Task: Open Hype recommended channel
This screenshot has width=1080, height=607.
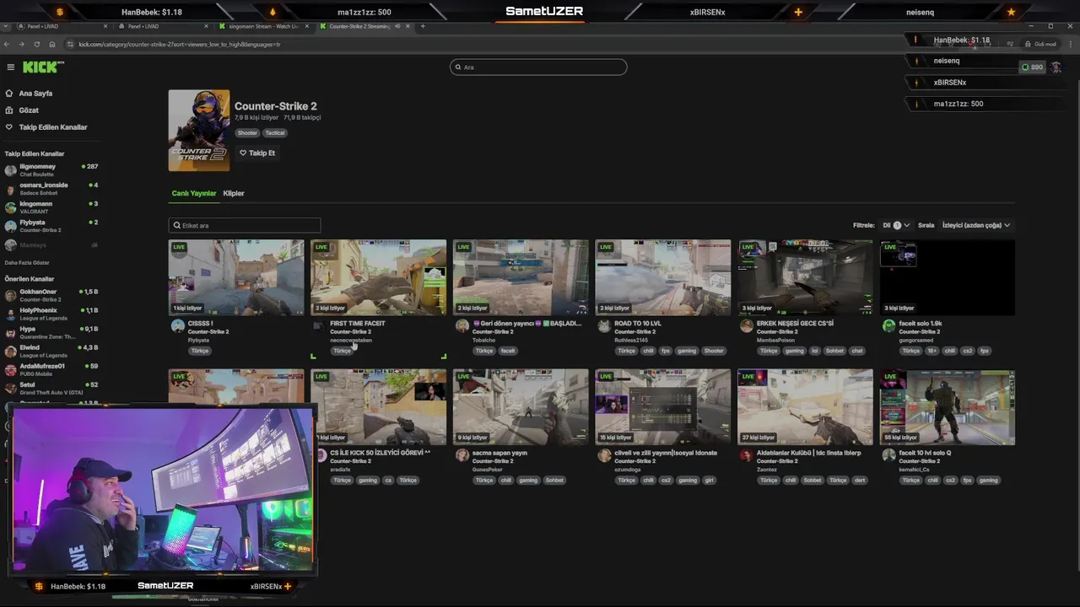Action: tap(51, 331)
